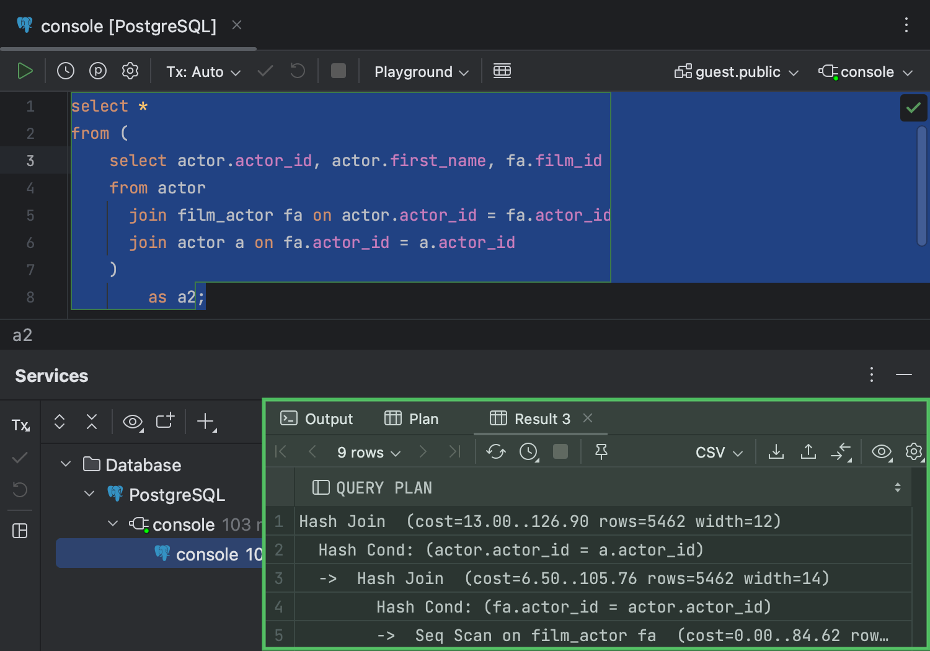Collapse all nodes in the Services tree
Screen dimensions: 930x651
click(91, 422)
